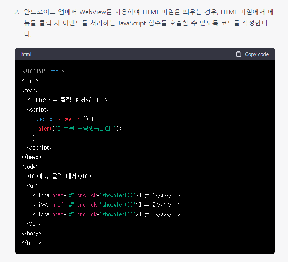Click the '<title>메뉴 클릭 예제</title>' line
This screenshot has width=288, height=262.
click(x=68, y=100)
